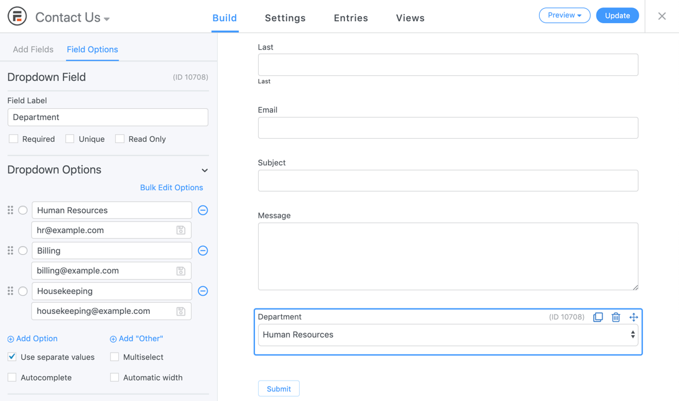The height and width of the screenshot is (401, 679).
Task: Click the (ID 10708) text in the sidebar
Action: coord(190,77)
